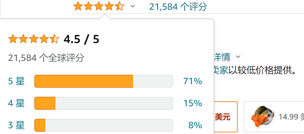Open the 8% reviews link
Viewport: 304px width, 134px height.
pos(195,125)
